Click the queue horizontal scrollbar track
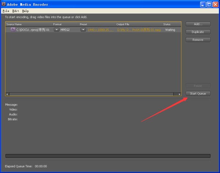This screenshot has width=220, height=173. point(91,94)
